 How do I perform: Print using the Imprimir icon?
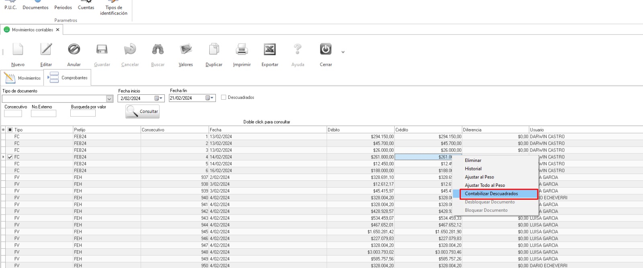[x=242, y=49]
